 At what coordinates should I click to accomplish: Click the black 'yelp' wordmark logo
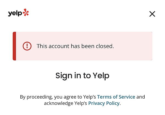point(15,13)
